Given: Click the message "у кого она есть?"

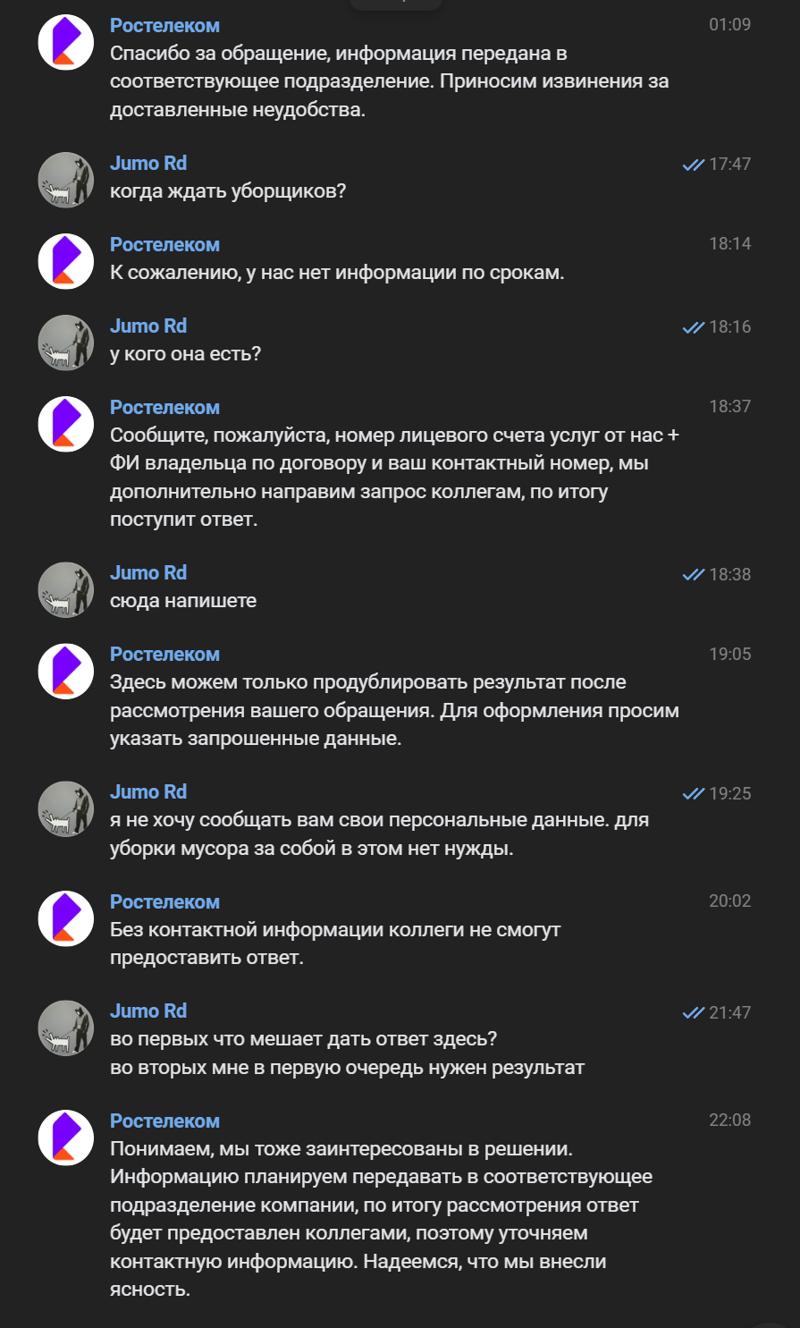Looking at the screenshot, I should tap(185, 354).
